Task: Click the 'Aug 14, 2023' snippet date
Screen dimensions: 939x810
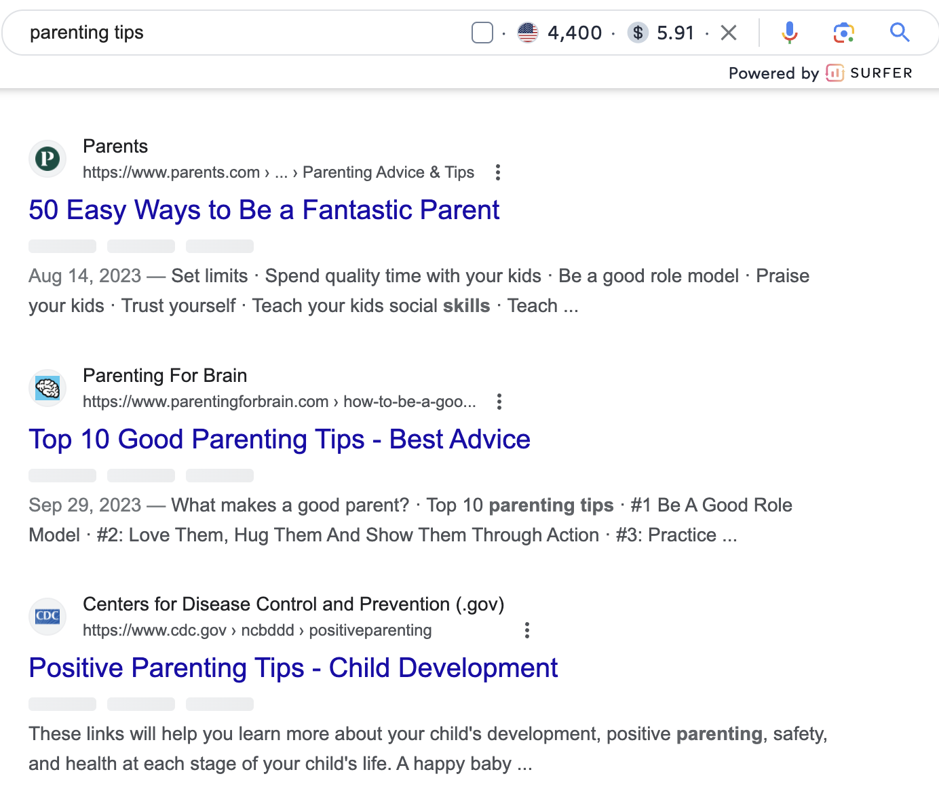Action: tap(85, 276)
